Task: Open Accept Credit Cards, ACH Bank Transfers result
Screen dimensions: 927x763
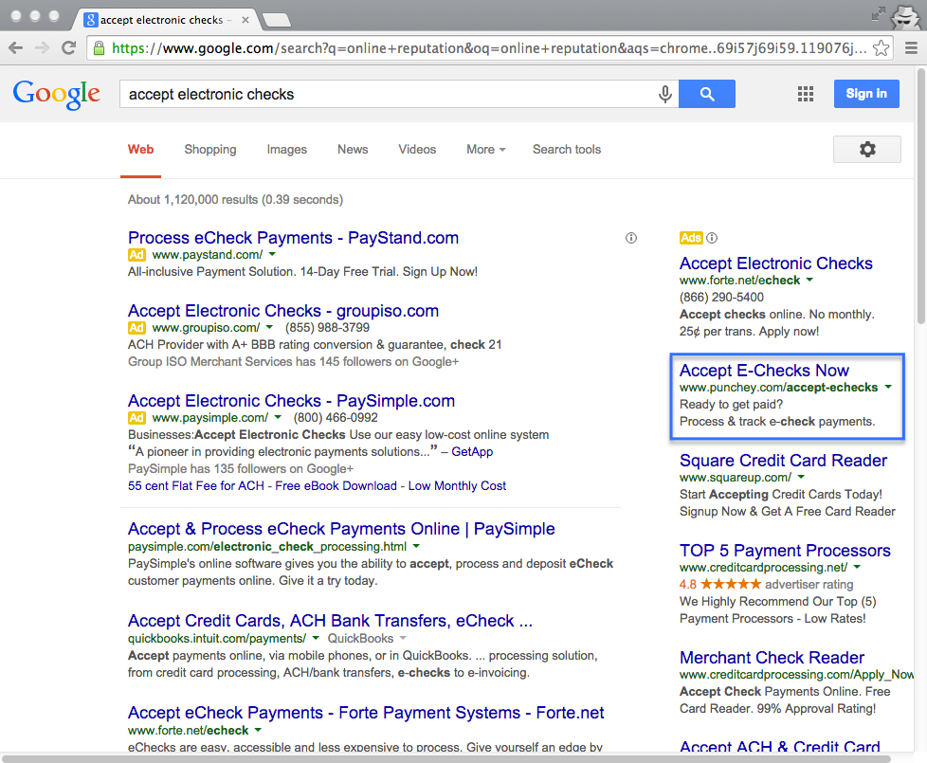Action: coord(330,621)
